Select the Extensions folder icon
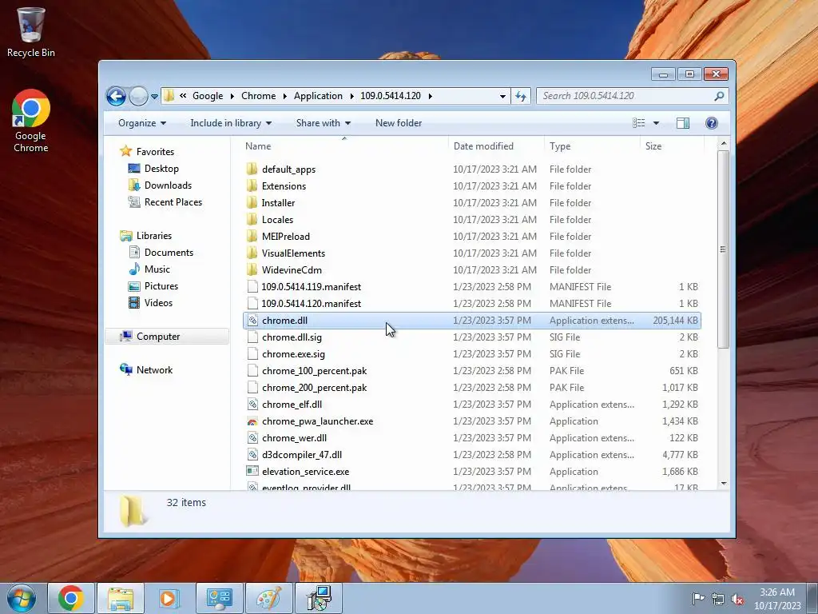Image resolution: width=818 pixels, height=614 pixels. tap(252, 185)
